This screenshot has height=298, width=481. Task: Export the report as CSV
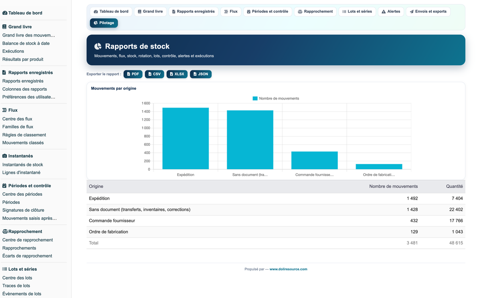(154, 74)
